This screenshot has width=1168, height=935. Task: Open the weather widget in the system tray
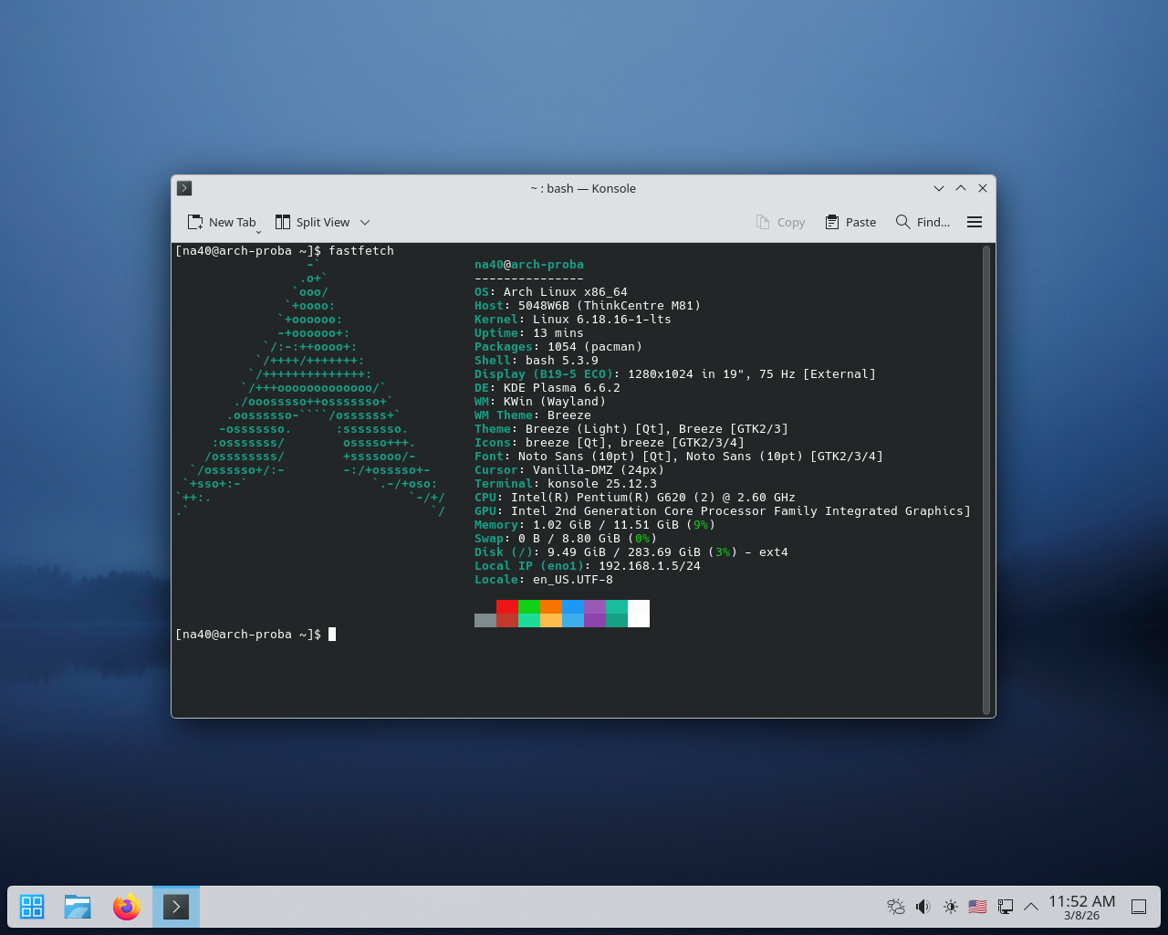pos(896,907)
